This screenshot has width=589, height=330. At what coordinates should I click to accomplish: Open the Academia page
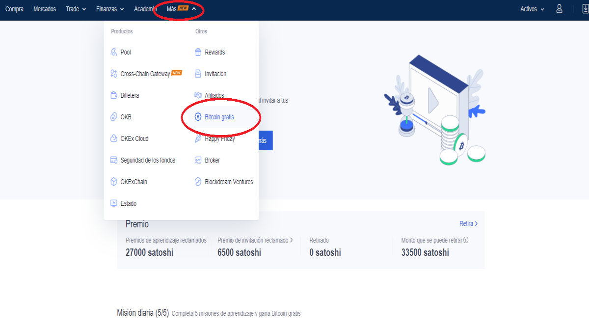coord(145,9)
